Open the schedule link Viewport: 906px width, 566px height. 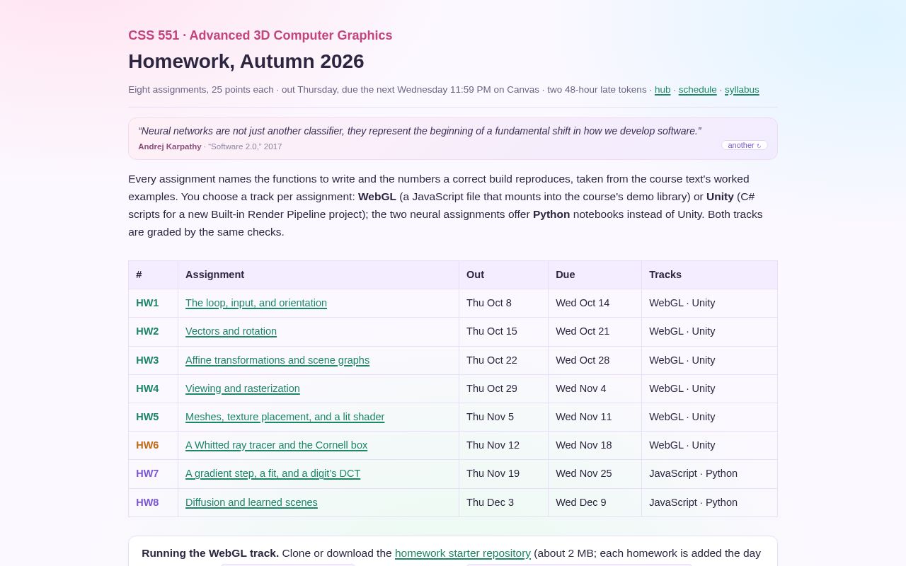[x=697, y=90]
